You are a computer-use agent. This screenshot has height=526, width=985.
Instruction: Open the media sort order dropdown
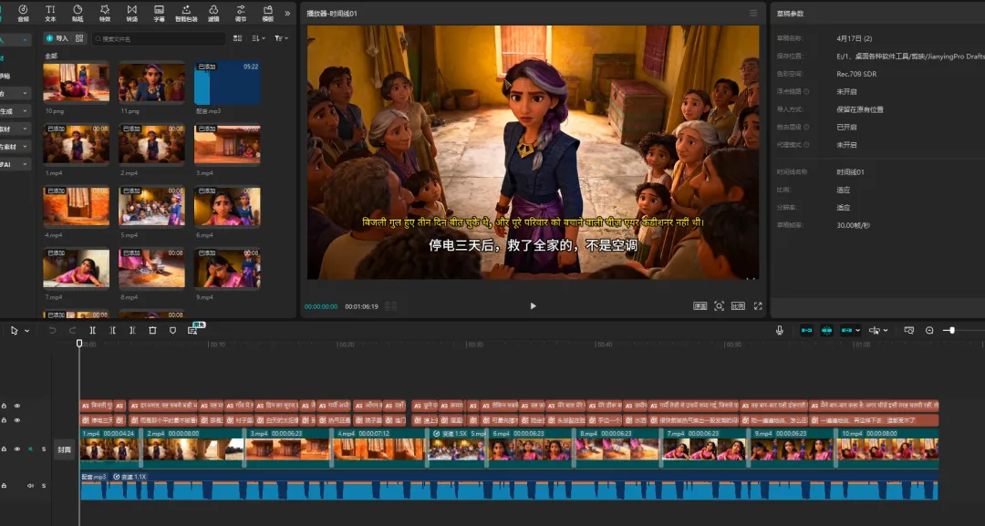259,38
